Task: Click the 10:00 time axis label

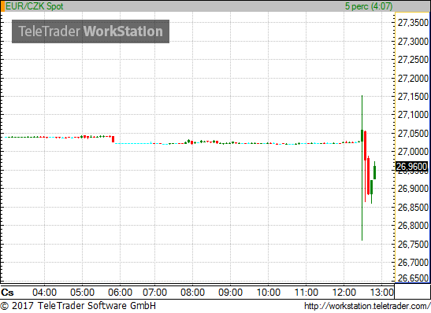Action: tap(268, 292)
